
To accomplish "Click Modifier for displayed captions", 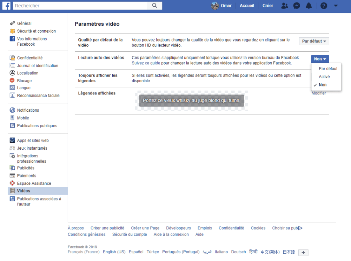I will pos(319,93).
